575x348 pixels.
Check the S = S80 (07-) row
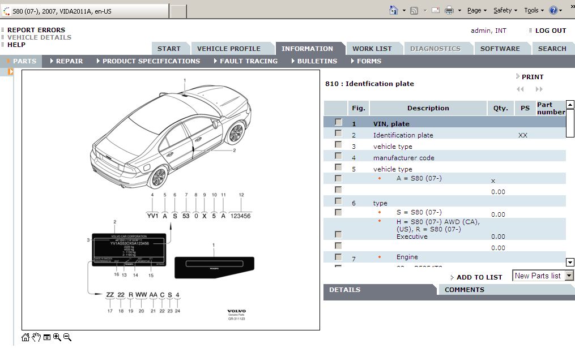pyautogui.click(x=338, y=212)
